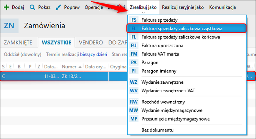Viewport: 256px width, 139px height.
Task: Open the Stan rea... filter
Action: click(119, 55)
